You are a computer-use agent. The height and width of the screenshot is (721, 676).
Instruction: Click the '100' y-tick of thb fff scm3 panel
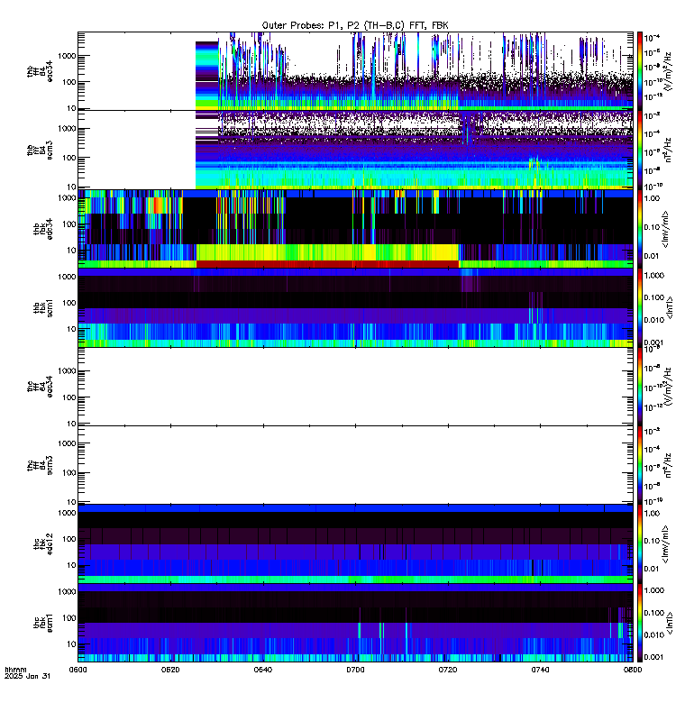pyautogui.click(x=69, y=158)
